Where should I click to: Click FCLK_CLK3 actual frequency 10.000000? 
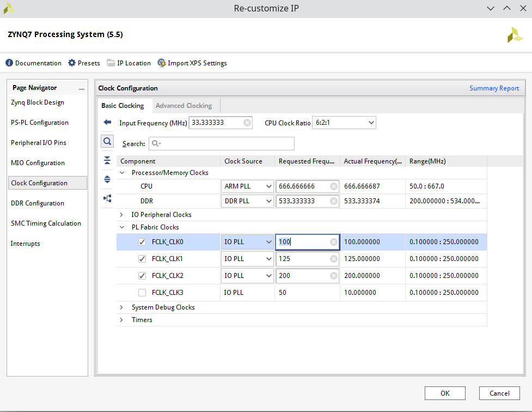360,293
